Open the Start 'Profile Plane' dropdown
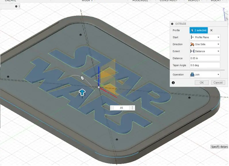Screen dimensions: 229x166 pos(205,37)
